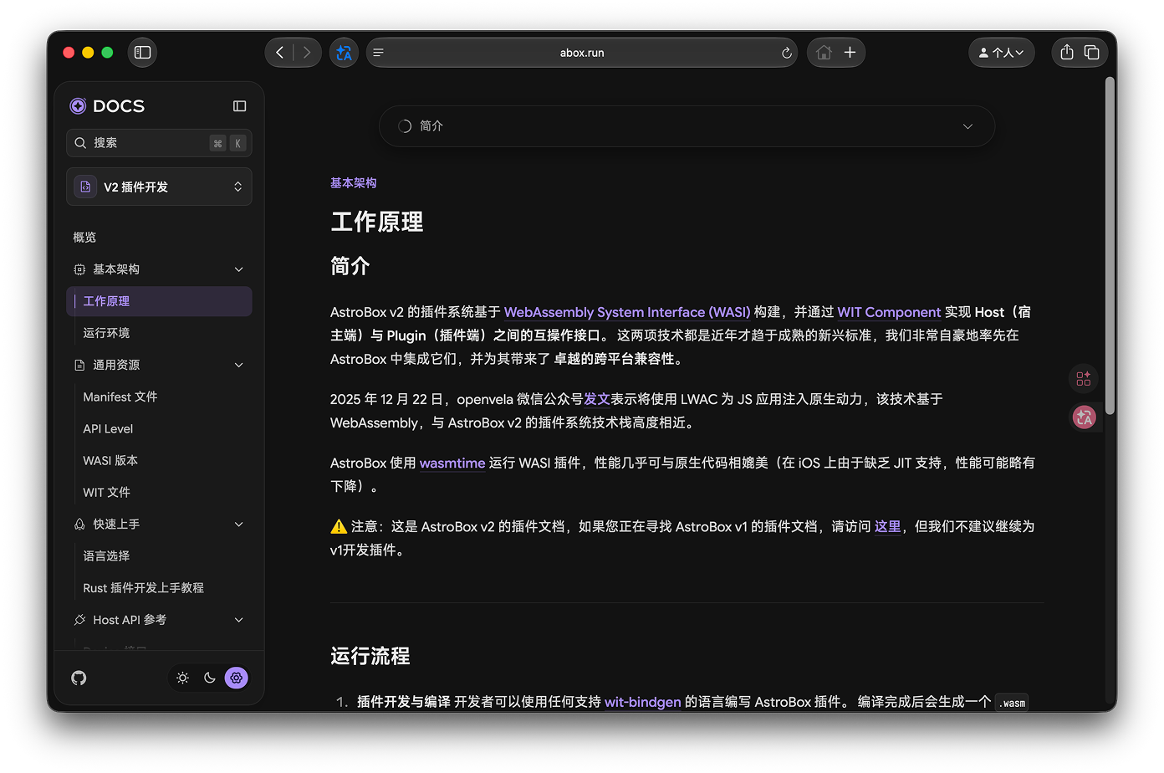Click the 快速上手 rocket icon
Viewport: 1164px width, 773px height.
coord(79,524)
